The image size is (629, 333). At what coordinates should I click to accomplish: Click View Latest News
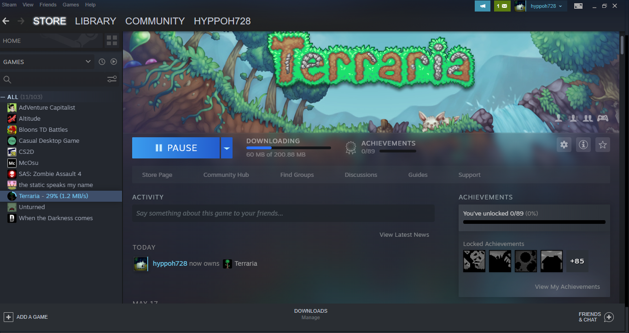[404, 235]
